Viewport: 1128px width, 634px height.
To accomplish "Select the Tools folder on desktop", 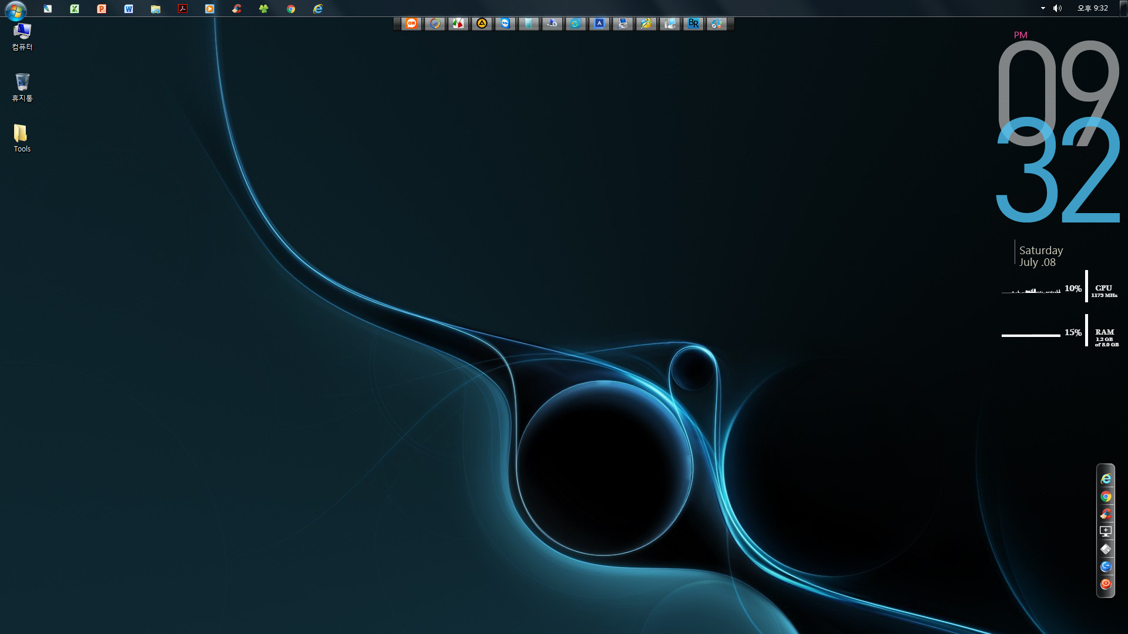I will [22, 138].
